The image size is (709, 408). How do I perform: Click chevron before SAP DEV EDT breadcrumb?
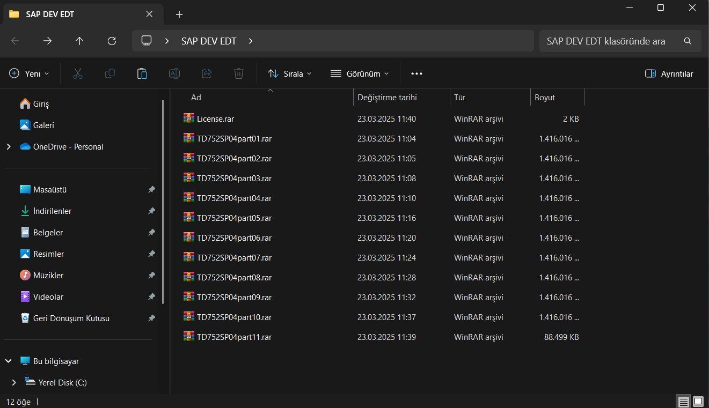[x=167, y=41]
